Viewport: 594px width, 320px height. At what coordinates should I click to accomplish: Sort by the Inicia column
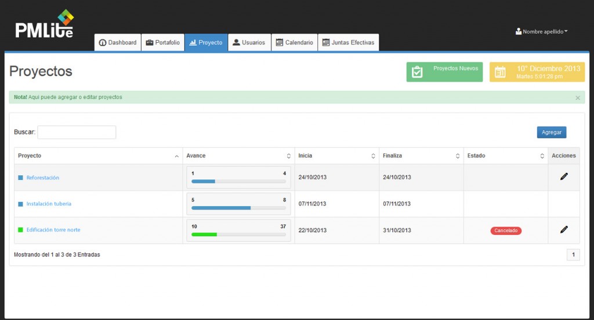coord(337,156)
